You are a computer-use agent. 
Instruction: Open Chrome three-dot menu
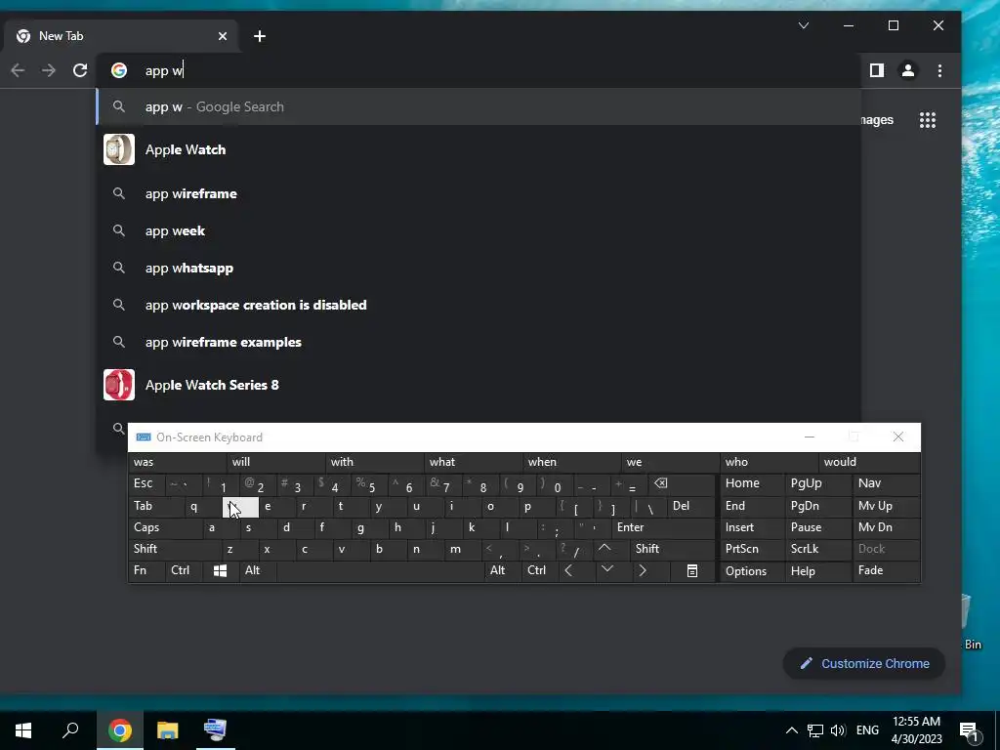(939, 70)
